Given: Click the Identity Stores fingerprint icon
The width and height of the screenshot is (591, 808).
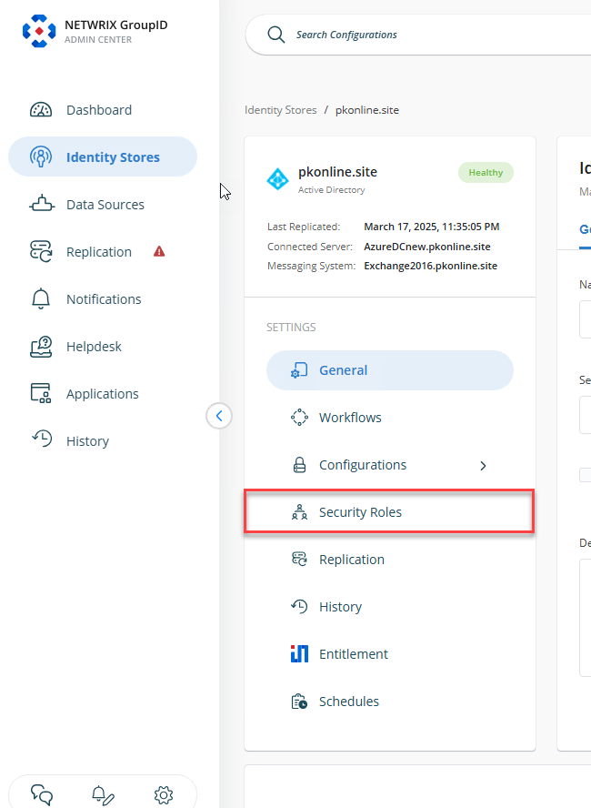Looking at the screenshot, I should 41,157.
